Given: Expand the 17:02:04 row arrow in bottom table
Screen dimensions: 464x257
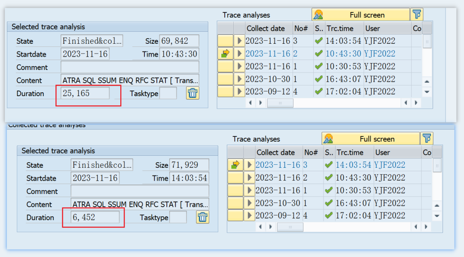Looking at the screenshot, I should tap(250, 216).
